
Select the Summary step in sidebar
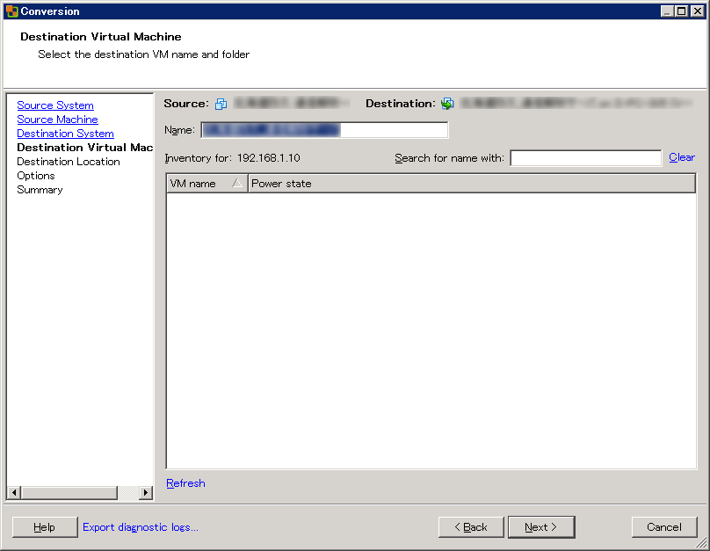[40, 190]
